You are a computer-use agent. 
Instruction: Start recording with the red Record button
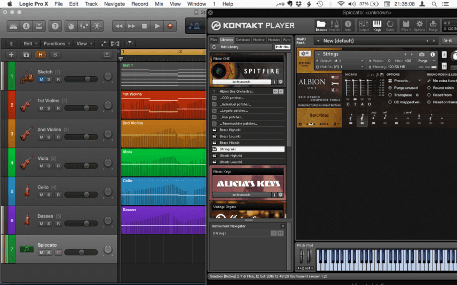point(170,26)
